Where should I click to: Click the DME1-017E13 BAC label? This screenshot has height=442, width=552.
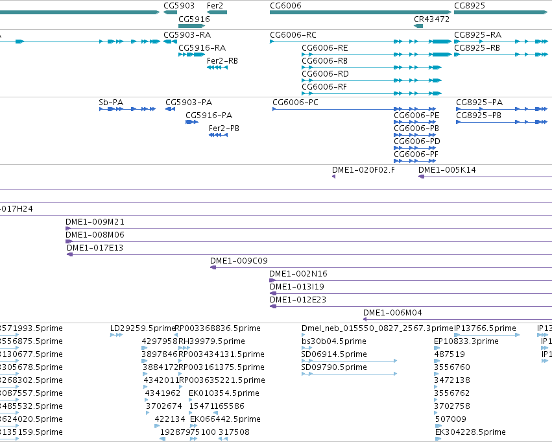coord(95,248)
